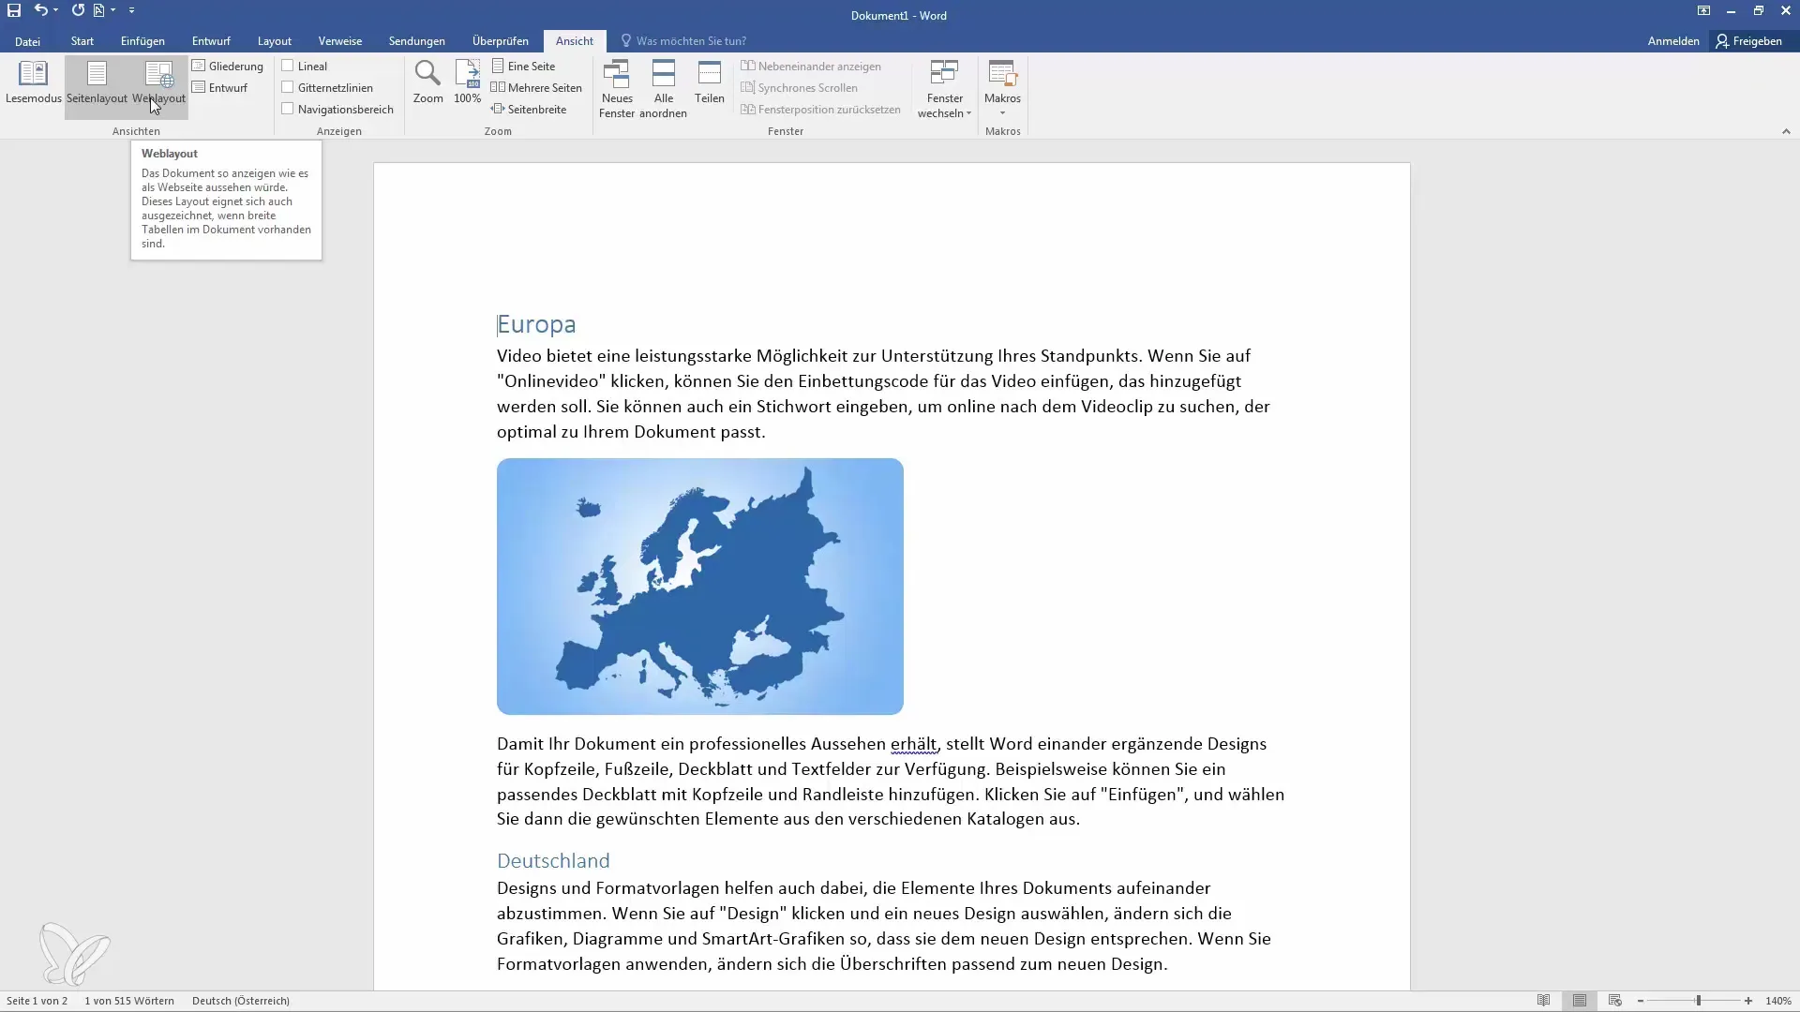The height and width of the screenshot is (1012, 1800).
Task: Save the document with the floppy disk icon
Action: click(x=14, y=10)
